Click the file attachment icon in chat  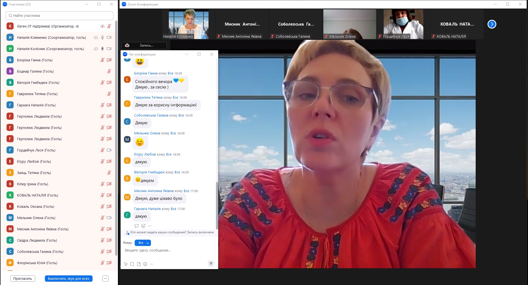point(139,264)
